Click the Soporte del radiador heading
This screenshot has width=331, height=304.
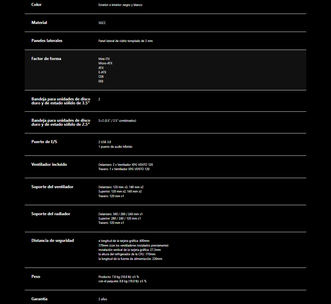click(x=51, y=214)
